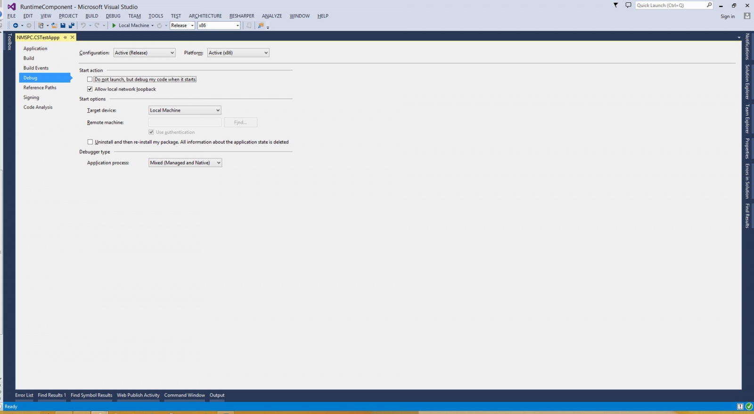The height and width of the screenshot is (414, 754).
Task: Click the green checkmark status icon
Action: coord(749,406)
